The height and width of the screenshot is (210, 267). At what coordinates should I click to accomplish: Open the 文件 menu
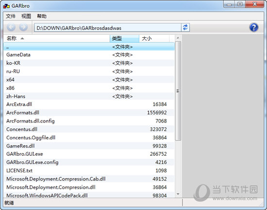click(x=11, y=16)
